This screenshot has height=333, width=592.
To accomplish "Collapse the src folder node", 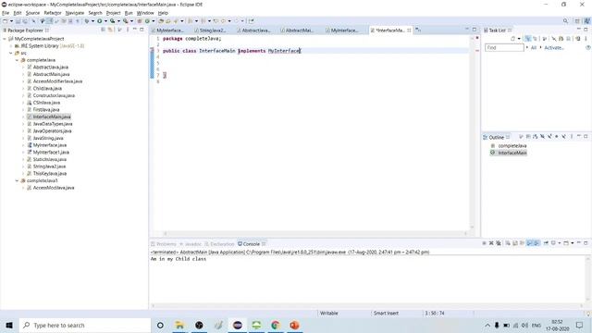I will pos(11,54).
